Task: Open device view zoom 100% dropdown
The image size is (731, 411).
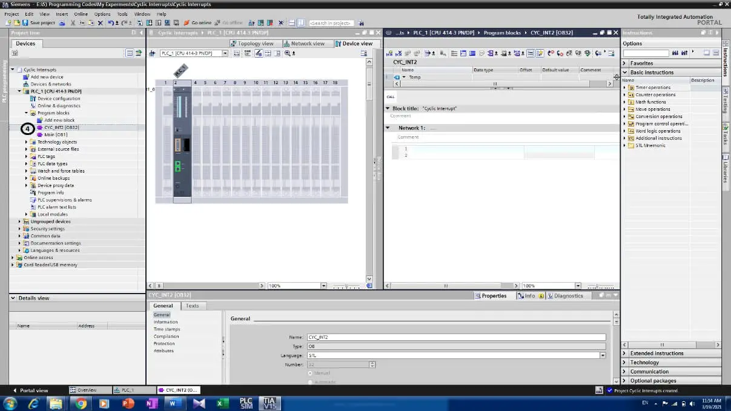Action: pyautogui.click(x=323, y=286)
